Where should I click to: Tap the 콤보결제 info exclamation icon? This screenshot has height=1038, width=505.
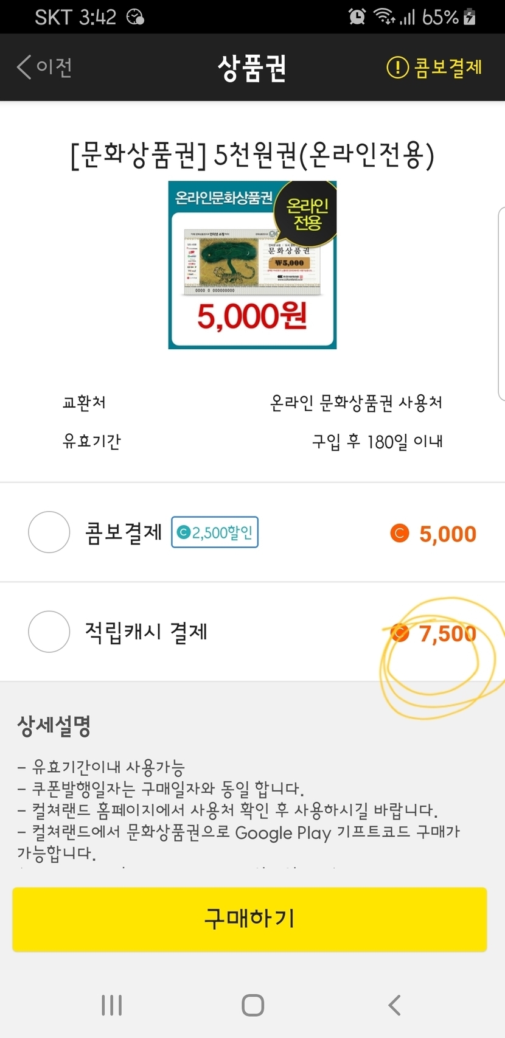pos(397,67)
